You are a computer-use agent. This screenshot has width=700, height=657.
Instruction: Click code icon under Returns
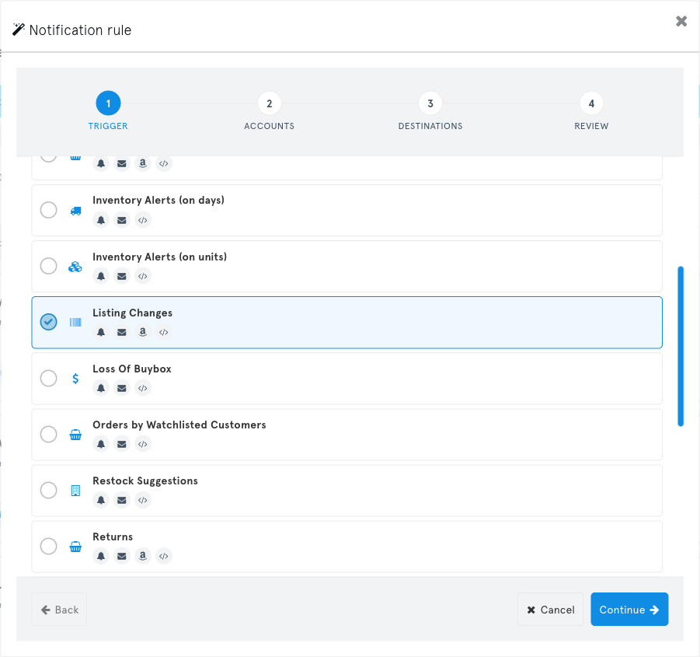pyautogui.click(x=164, y=556)
